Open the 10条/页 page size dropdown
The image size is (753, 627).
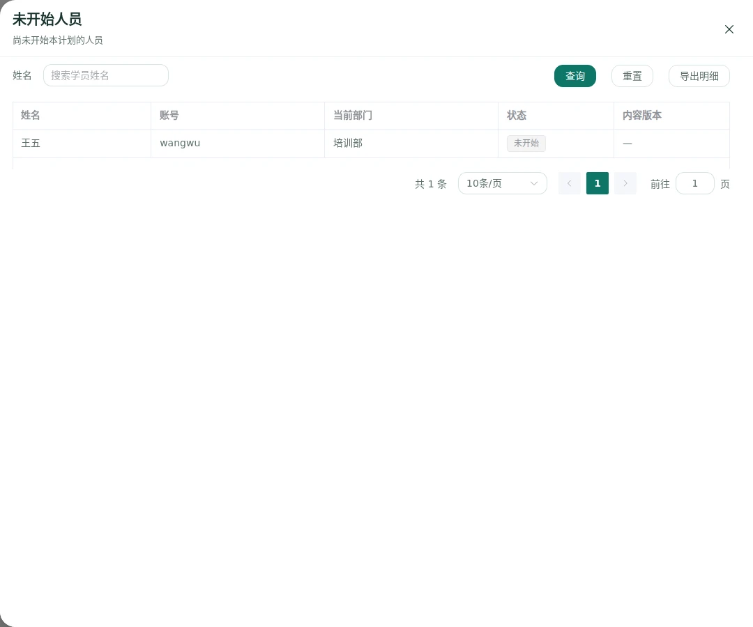pos(502,183)
